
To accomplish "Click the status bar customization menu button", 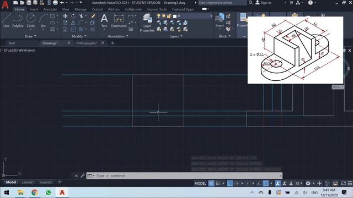I will (x=350, y=183).
